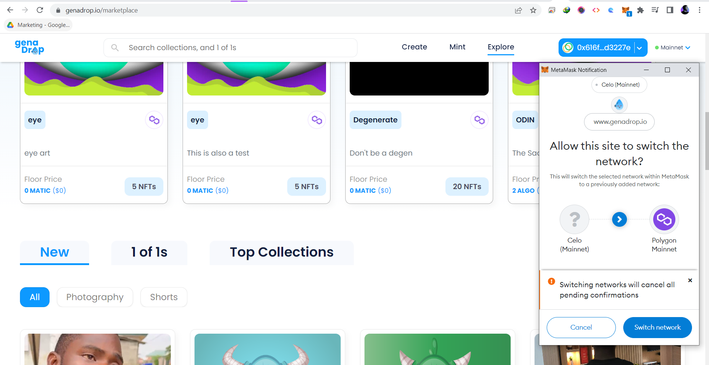The width and height of the screenshot is (709, 365).
Task: Open the Chrome three-dot menu
Action: pyautogui.click(x=700, y=10)
